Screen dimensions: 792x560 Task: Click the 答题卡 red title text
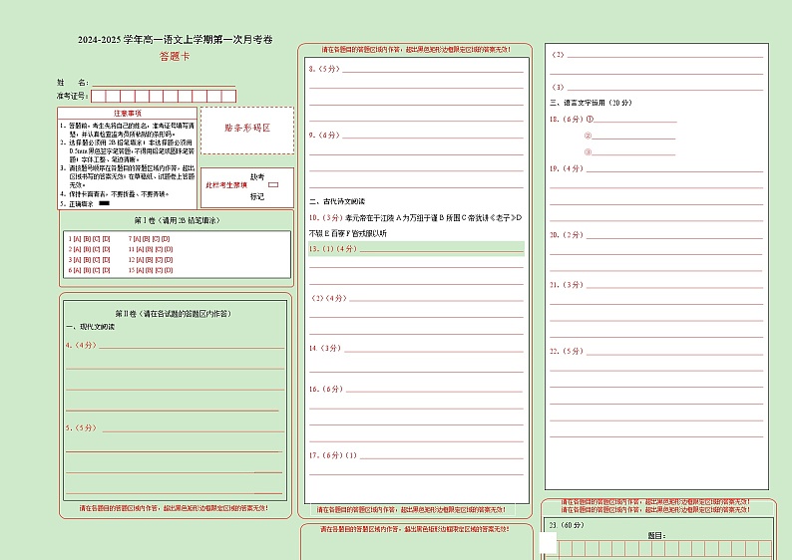coord(175,57)
